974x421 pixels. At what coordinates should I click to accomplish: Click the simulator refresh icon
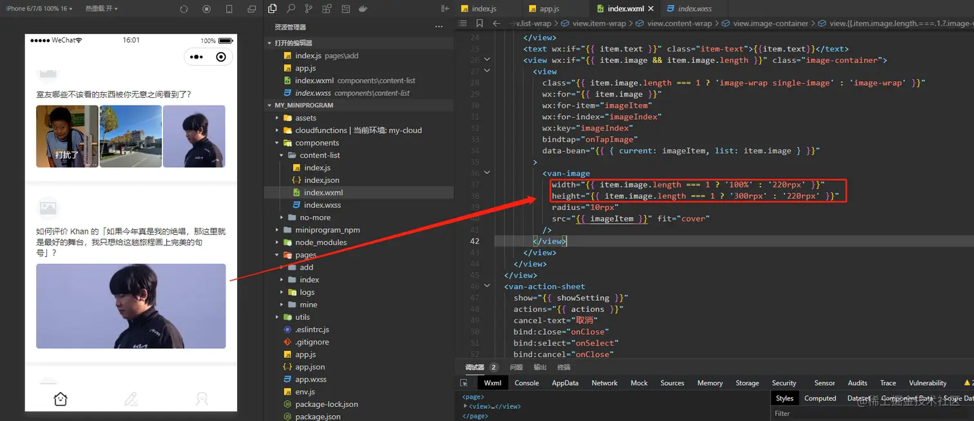tap(184, 9)
